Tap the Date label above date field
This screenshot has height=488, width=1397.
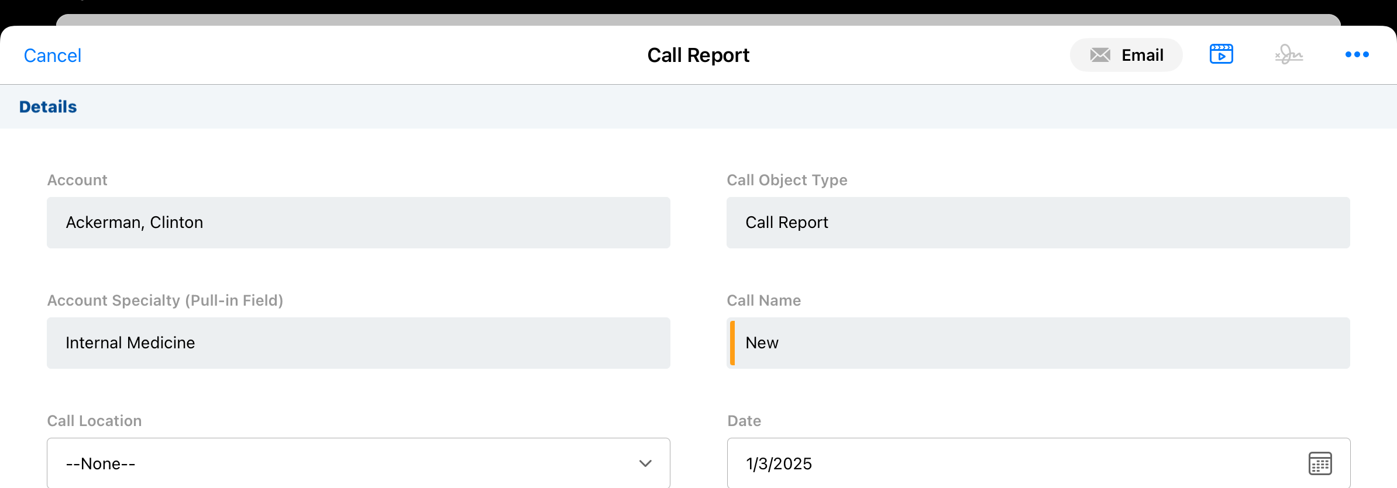[744, 421]
